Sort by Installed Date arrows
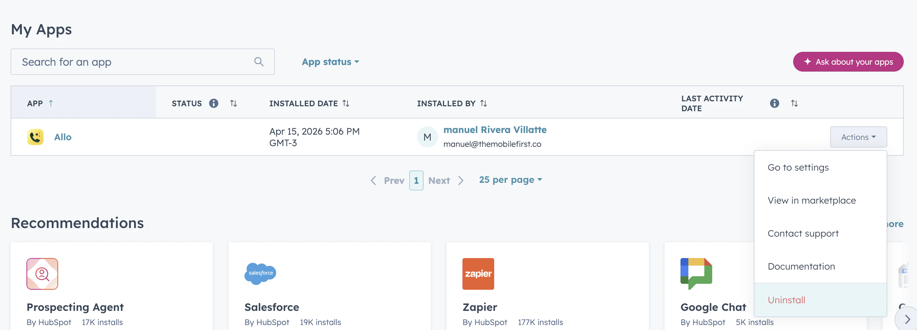This screenshot has height=330, width=917. click(346, 103)
